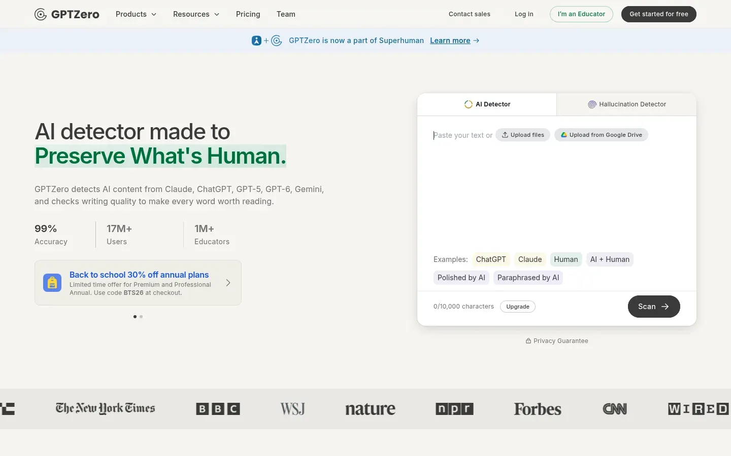The height and width of the screenshot is (456, 731).
Task: Click the WSJ logo
Action: 293,409
